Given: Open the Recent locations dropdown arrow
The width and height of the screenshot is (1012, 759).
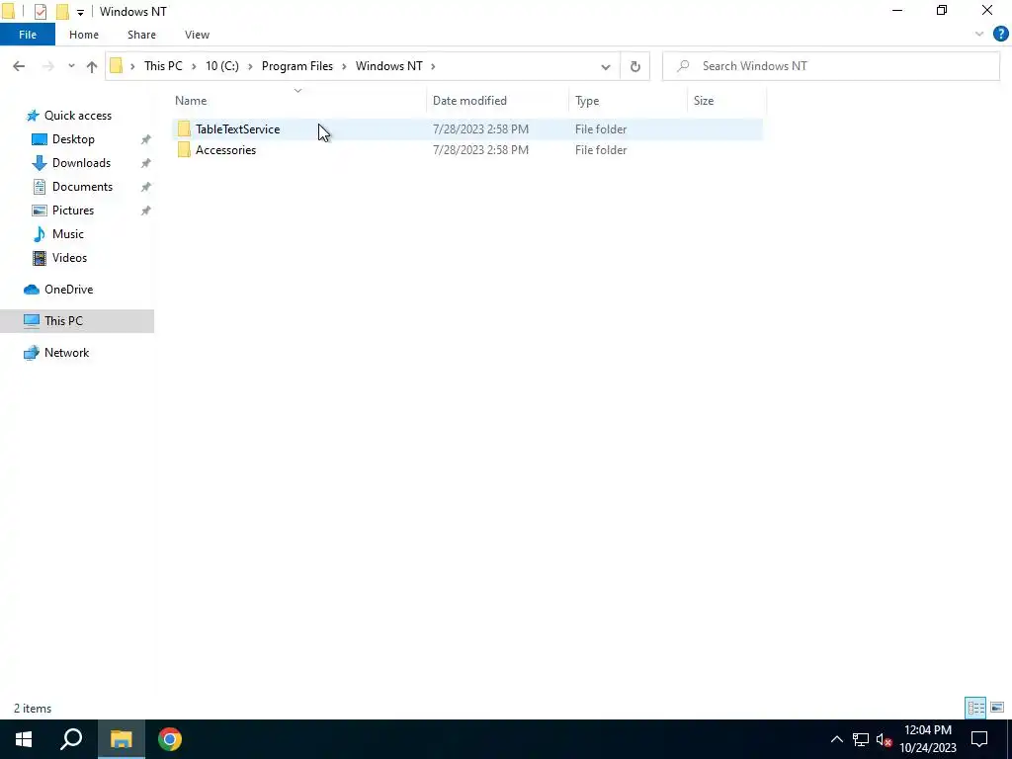Looking at the screenshot, I should click(x=71, y=66).
